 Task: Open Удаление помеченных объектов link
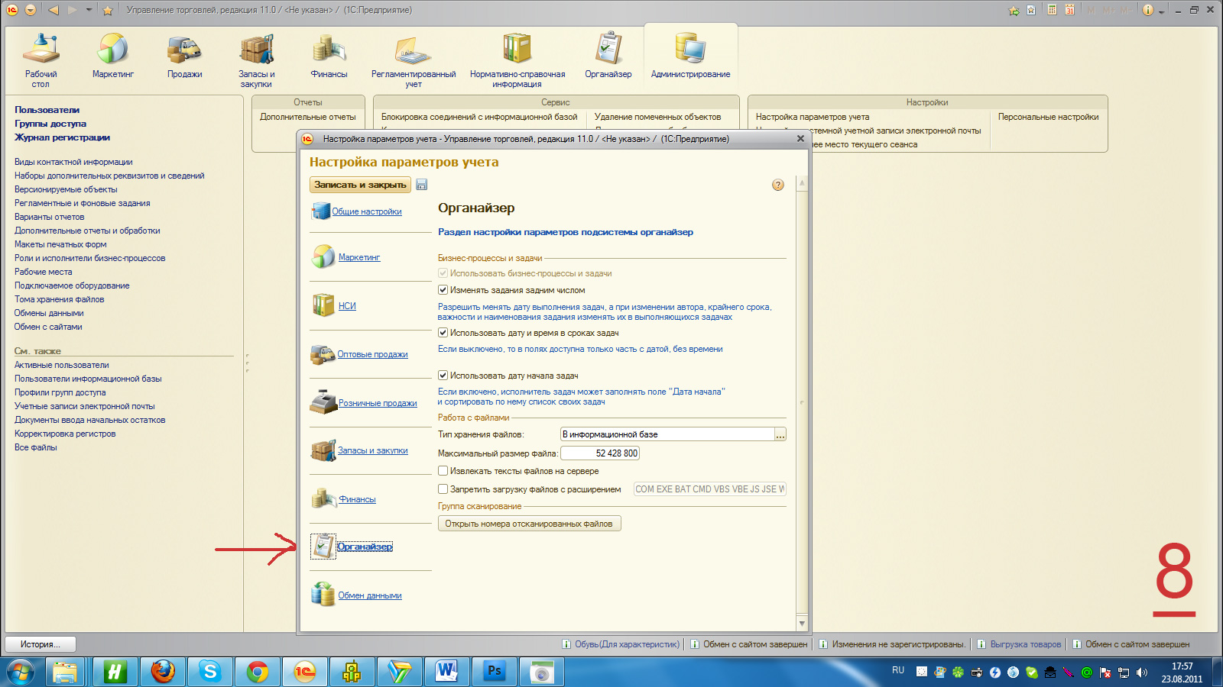coord(658,118)
